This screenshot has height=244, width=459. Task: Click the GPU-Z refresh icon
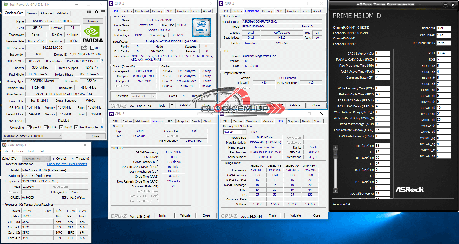96,12
